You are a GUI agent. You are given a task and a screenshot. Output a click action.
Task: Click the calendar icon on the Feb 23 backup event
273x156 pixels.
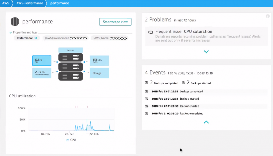click(x=147, y=91)
